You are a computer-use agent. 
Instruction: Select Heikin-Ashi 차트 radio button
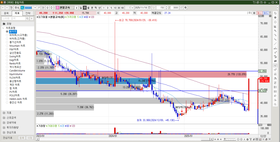(7, 99)
